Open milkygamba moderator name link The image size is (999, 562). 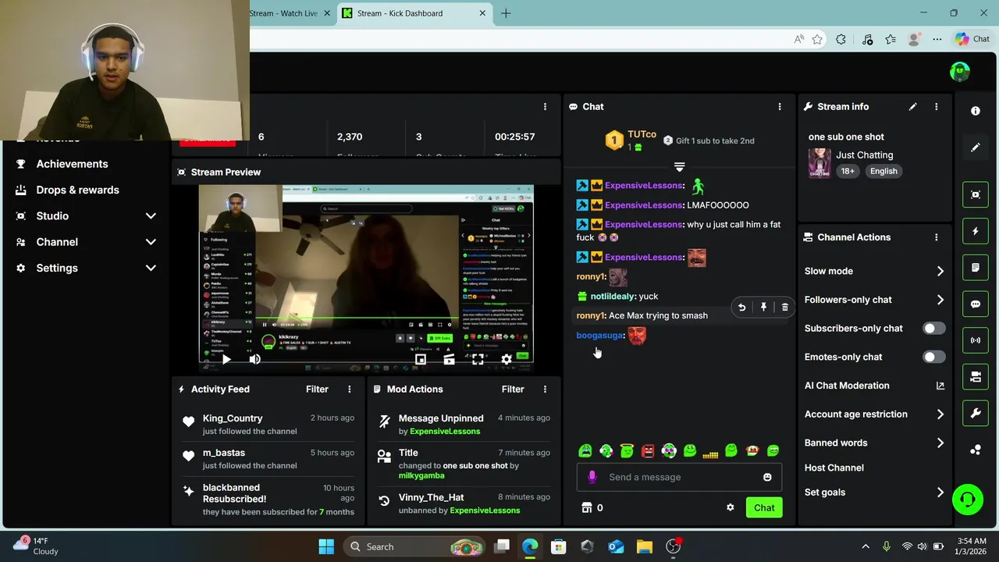421,476
